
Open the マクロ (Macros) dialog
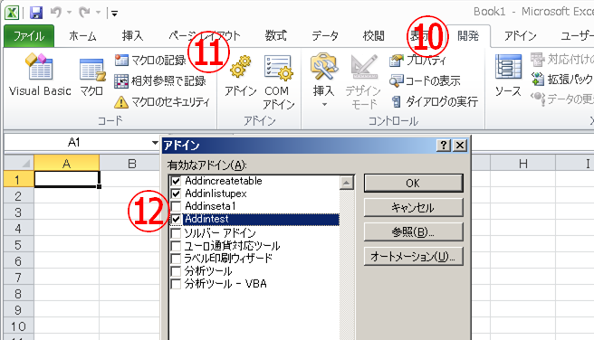point(91,77)
